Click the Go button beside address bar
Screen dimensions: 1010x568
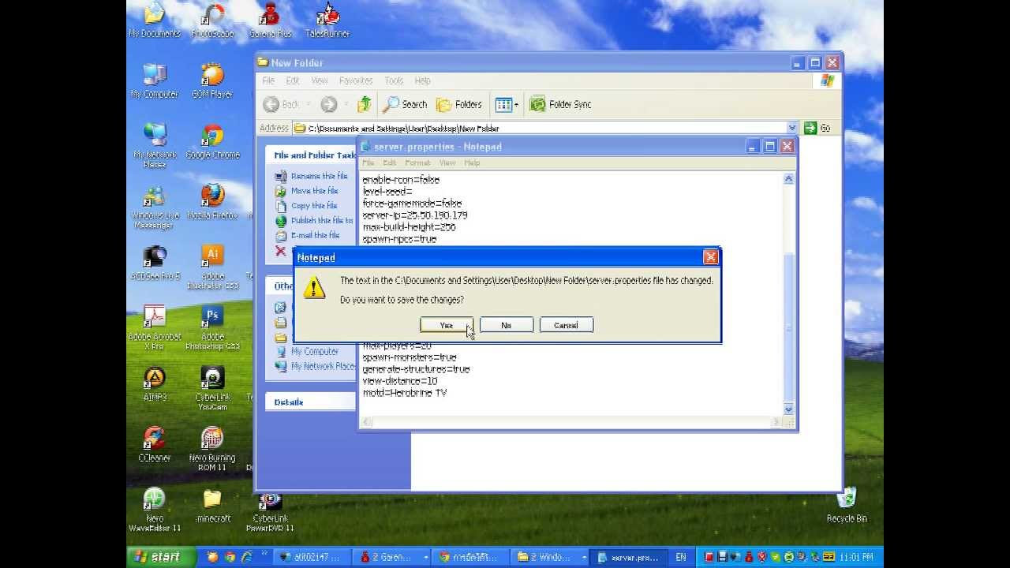coord(817,128)
